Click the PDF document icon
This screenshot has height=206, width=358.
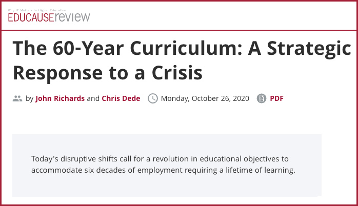(262, 98)
